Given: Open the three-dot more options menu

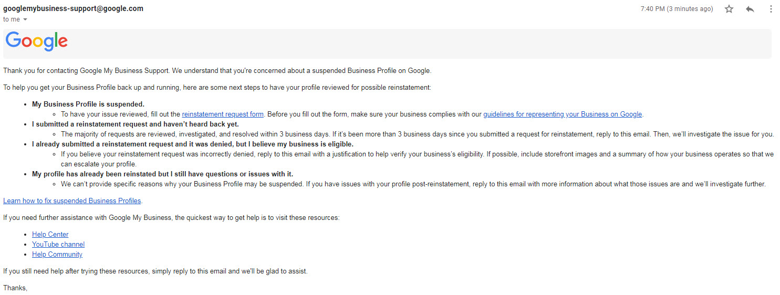Looking at the screenshot, I should pos(771,9).
